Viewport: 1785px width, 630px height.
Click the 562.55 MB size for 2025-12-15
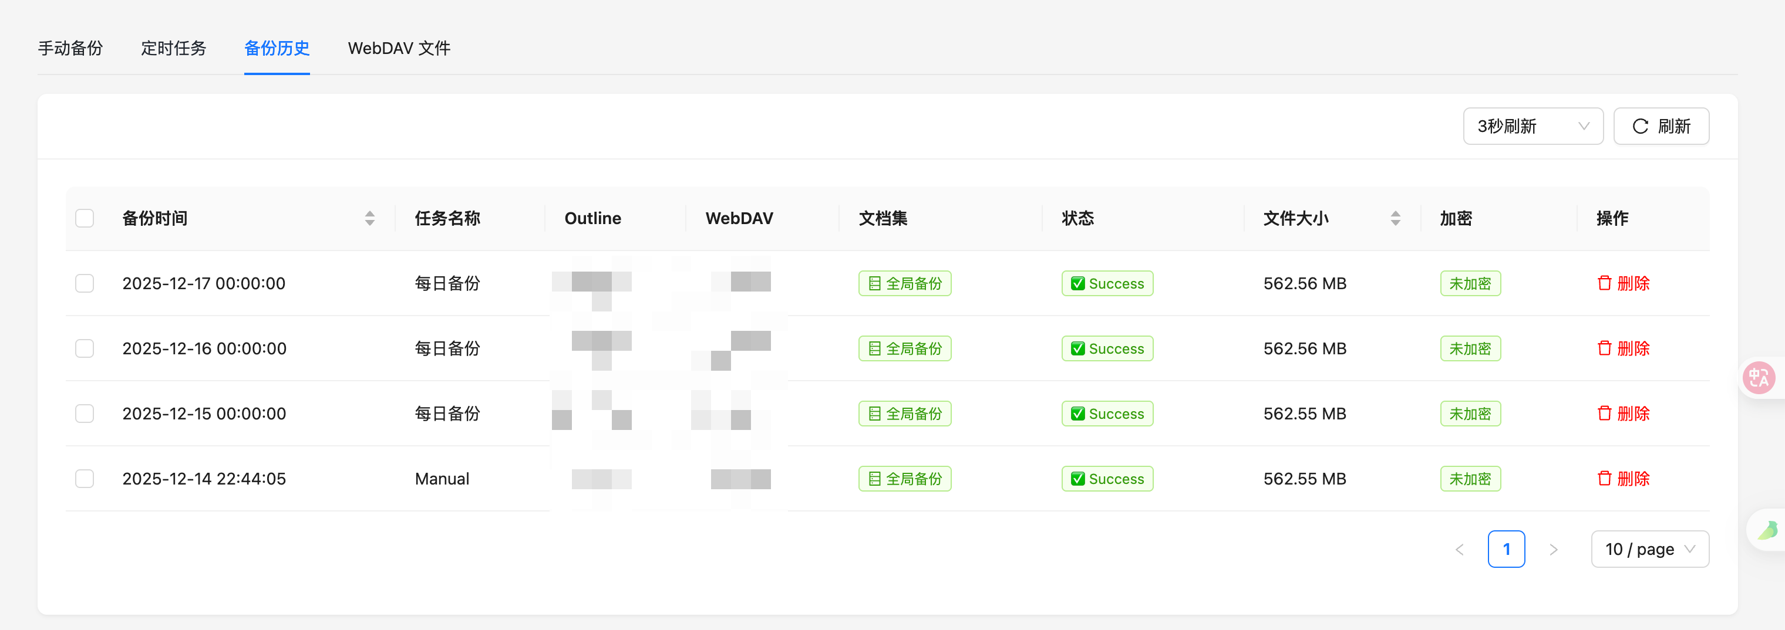coord(1304,414)
